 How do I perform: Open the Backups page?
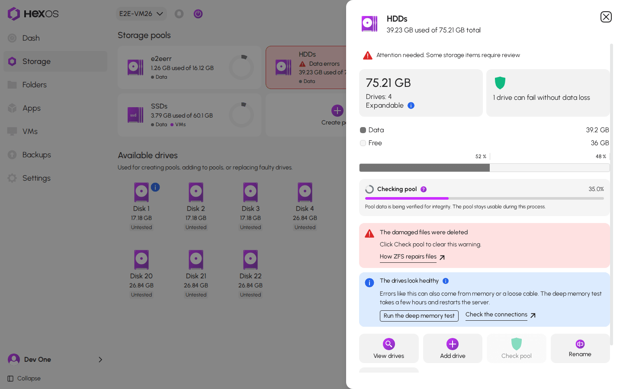pos(55,155)
